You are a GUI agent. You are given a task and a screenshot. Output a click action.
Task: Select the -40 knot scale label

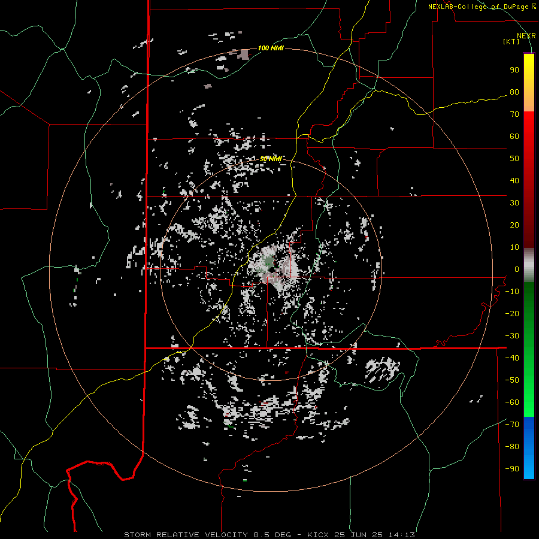pyautogui.click(x=512, y=358)
